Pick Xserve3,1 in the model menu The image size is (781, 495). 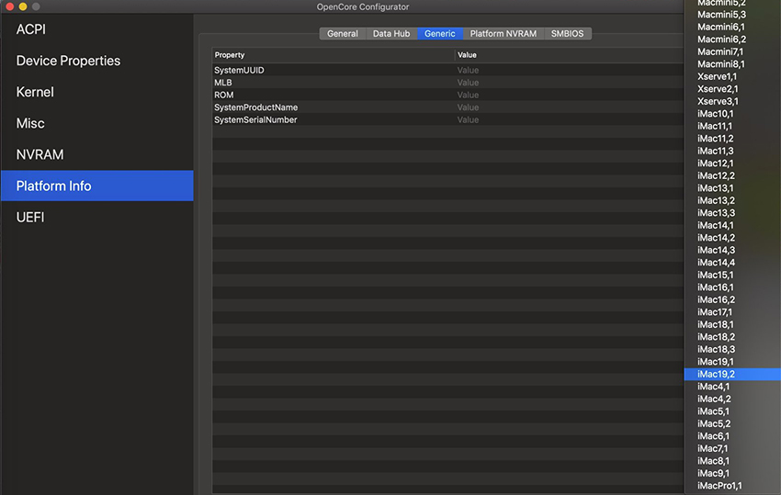coord(732,102)
